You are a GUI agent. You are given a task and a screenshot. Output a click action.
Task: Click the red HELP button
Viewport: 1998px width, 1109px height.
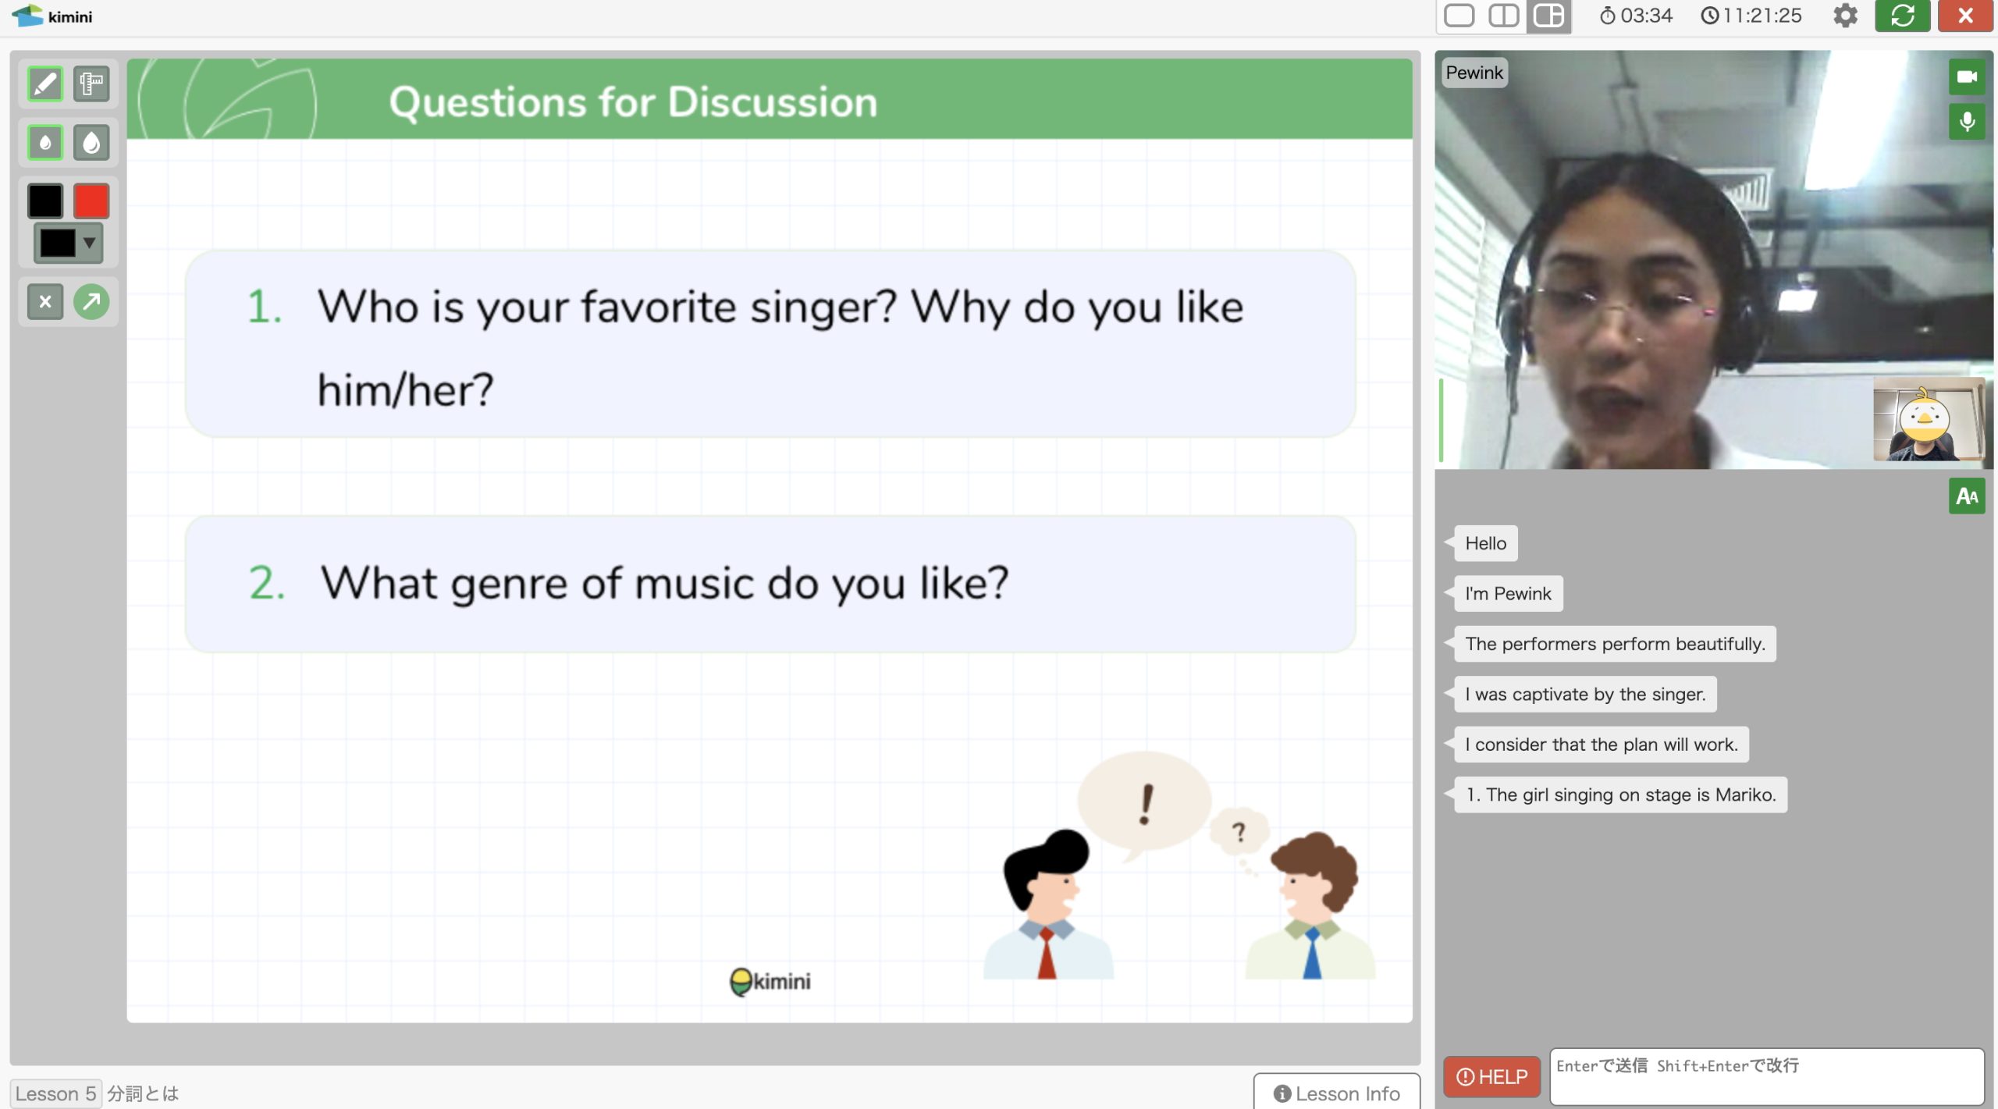1491,1076
